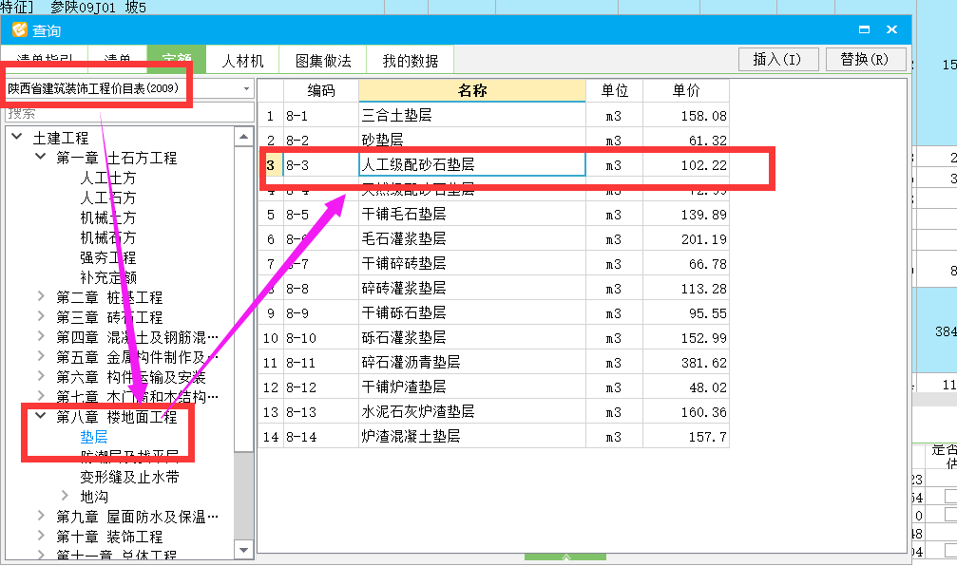Select row 8-2 砂垫层
Viewport: 957px width, 585px height.
click(494, 140)
